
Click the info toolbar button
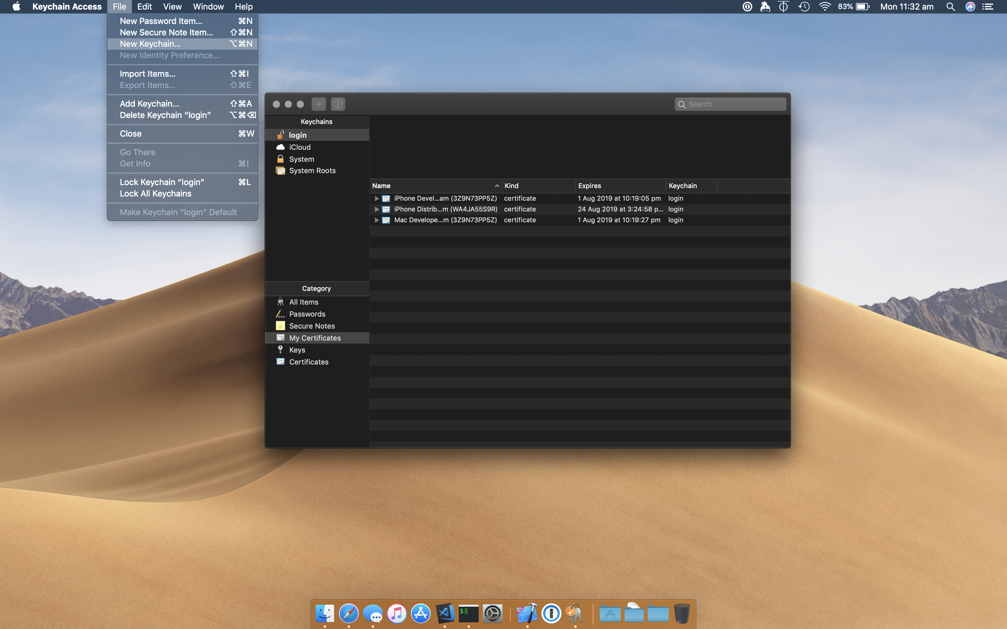(x=338, y=104)
